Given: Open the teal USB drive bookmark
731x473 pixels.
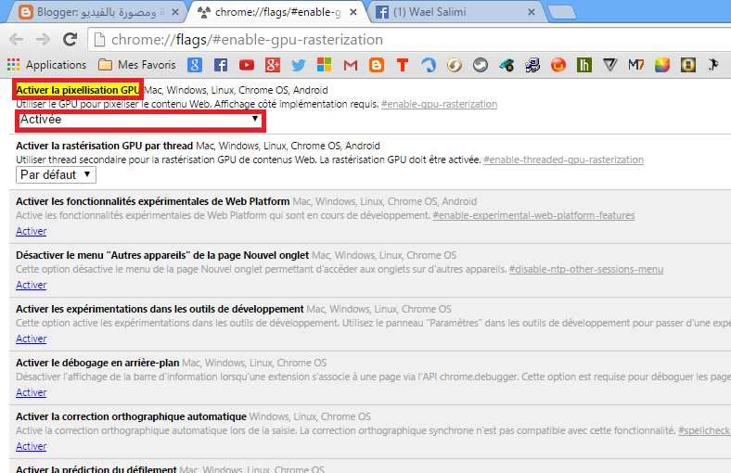Looking at the screenshot, I should 507,65.
